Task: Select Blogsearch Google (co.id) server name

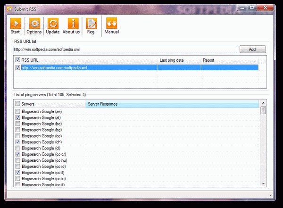Action: tap(44, 166)
